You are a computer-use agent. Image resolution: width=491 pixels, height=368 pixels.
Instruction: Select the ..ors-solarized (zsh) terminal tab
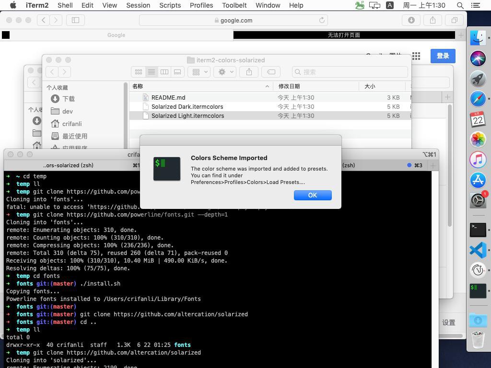68,165
